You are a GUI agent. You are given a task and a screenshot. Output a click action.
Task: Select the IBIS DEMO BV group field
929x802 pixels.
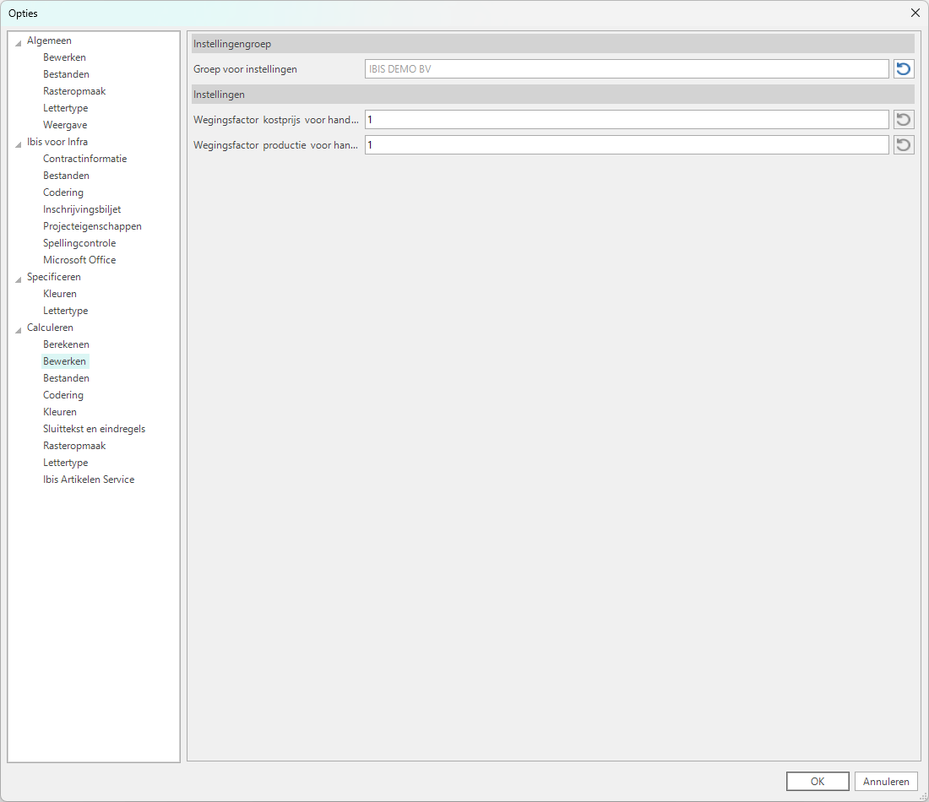pos(626,69)
